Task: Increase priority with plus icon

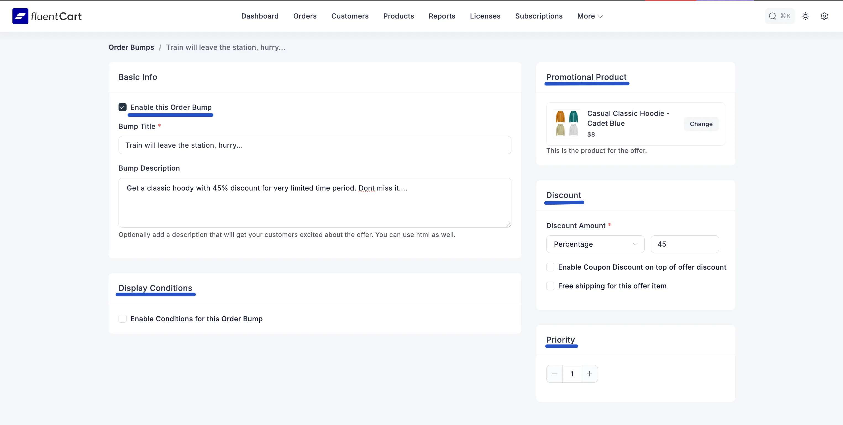Action: (x=589, y=374)
